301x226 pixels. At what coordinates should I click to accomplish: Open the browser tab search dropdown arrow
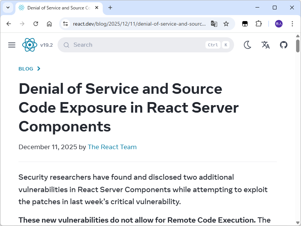[x=8, y=8]
